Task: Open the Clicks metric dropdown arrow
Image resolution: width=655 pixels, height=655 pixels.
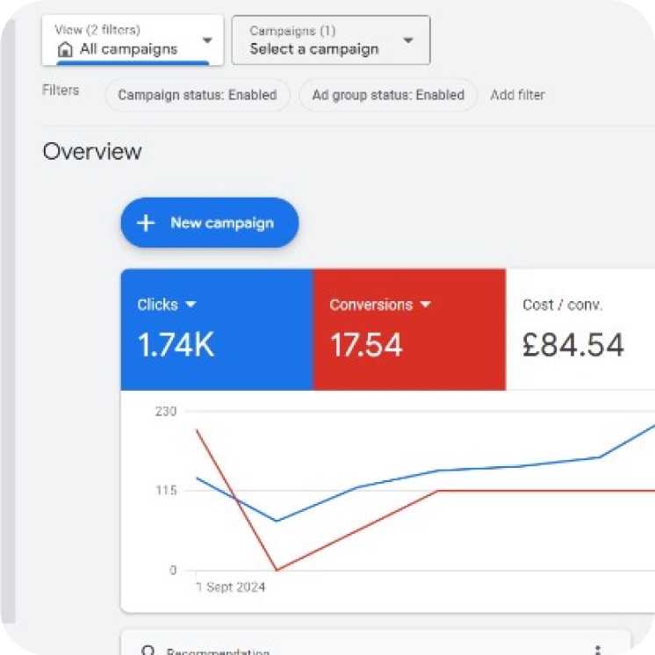Action: (191, 305)
